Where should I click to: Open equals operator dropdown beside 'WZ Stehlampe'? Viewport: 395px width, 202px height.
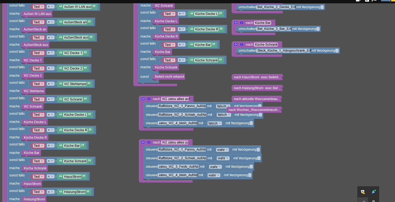coord(51,84)
